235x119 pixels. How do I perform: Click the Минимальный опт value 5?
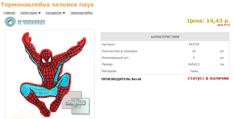point(194,58)
